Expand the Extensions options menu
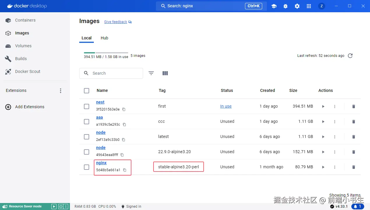This screenshot has width=370, height=210. pos(61,91)
